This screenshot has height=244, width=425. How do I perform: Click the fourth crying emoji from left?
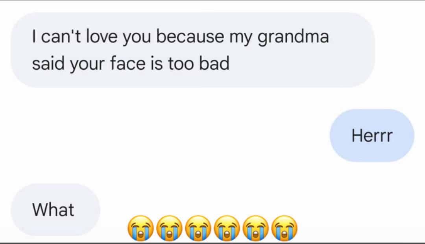click(x=227, y=228)
